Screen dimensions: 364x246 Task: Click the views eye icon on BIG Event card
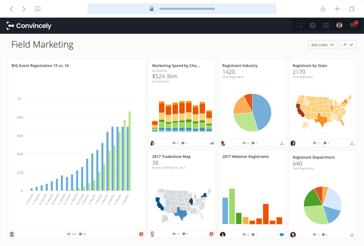click(69, 234)
